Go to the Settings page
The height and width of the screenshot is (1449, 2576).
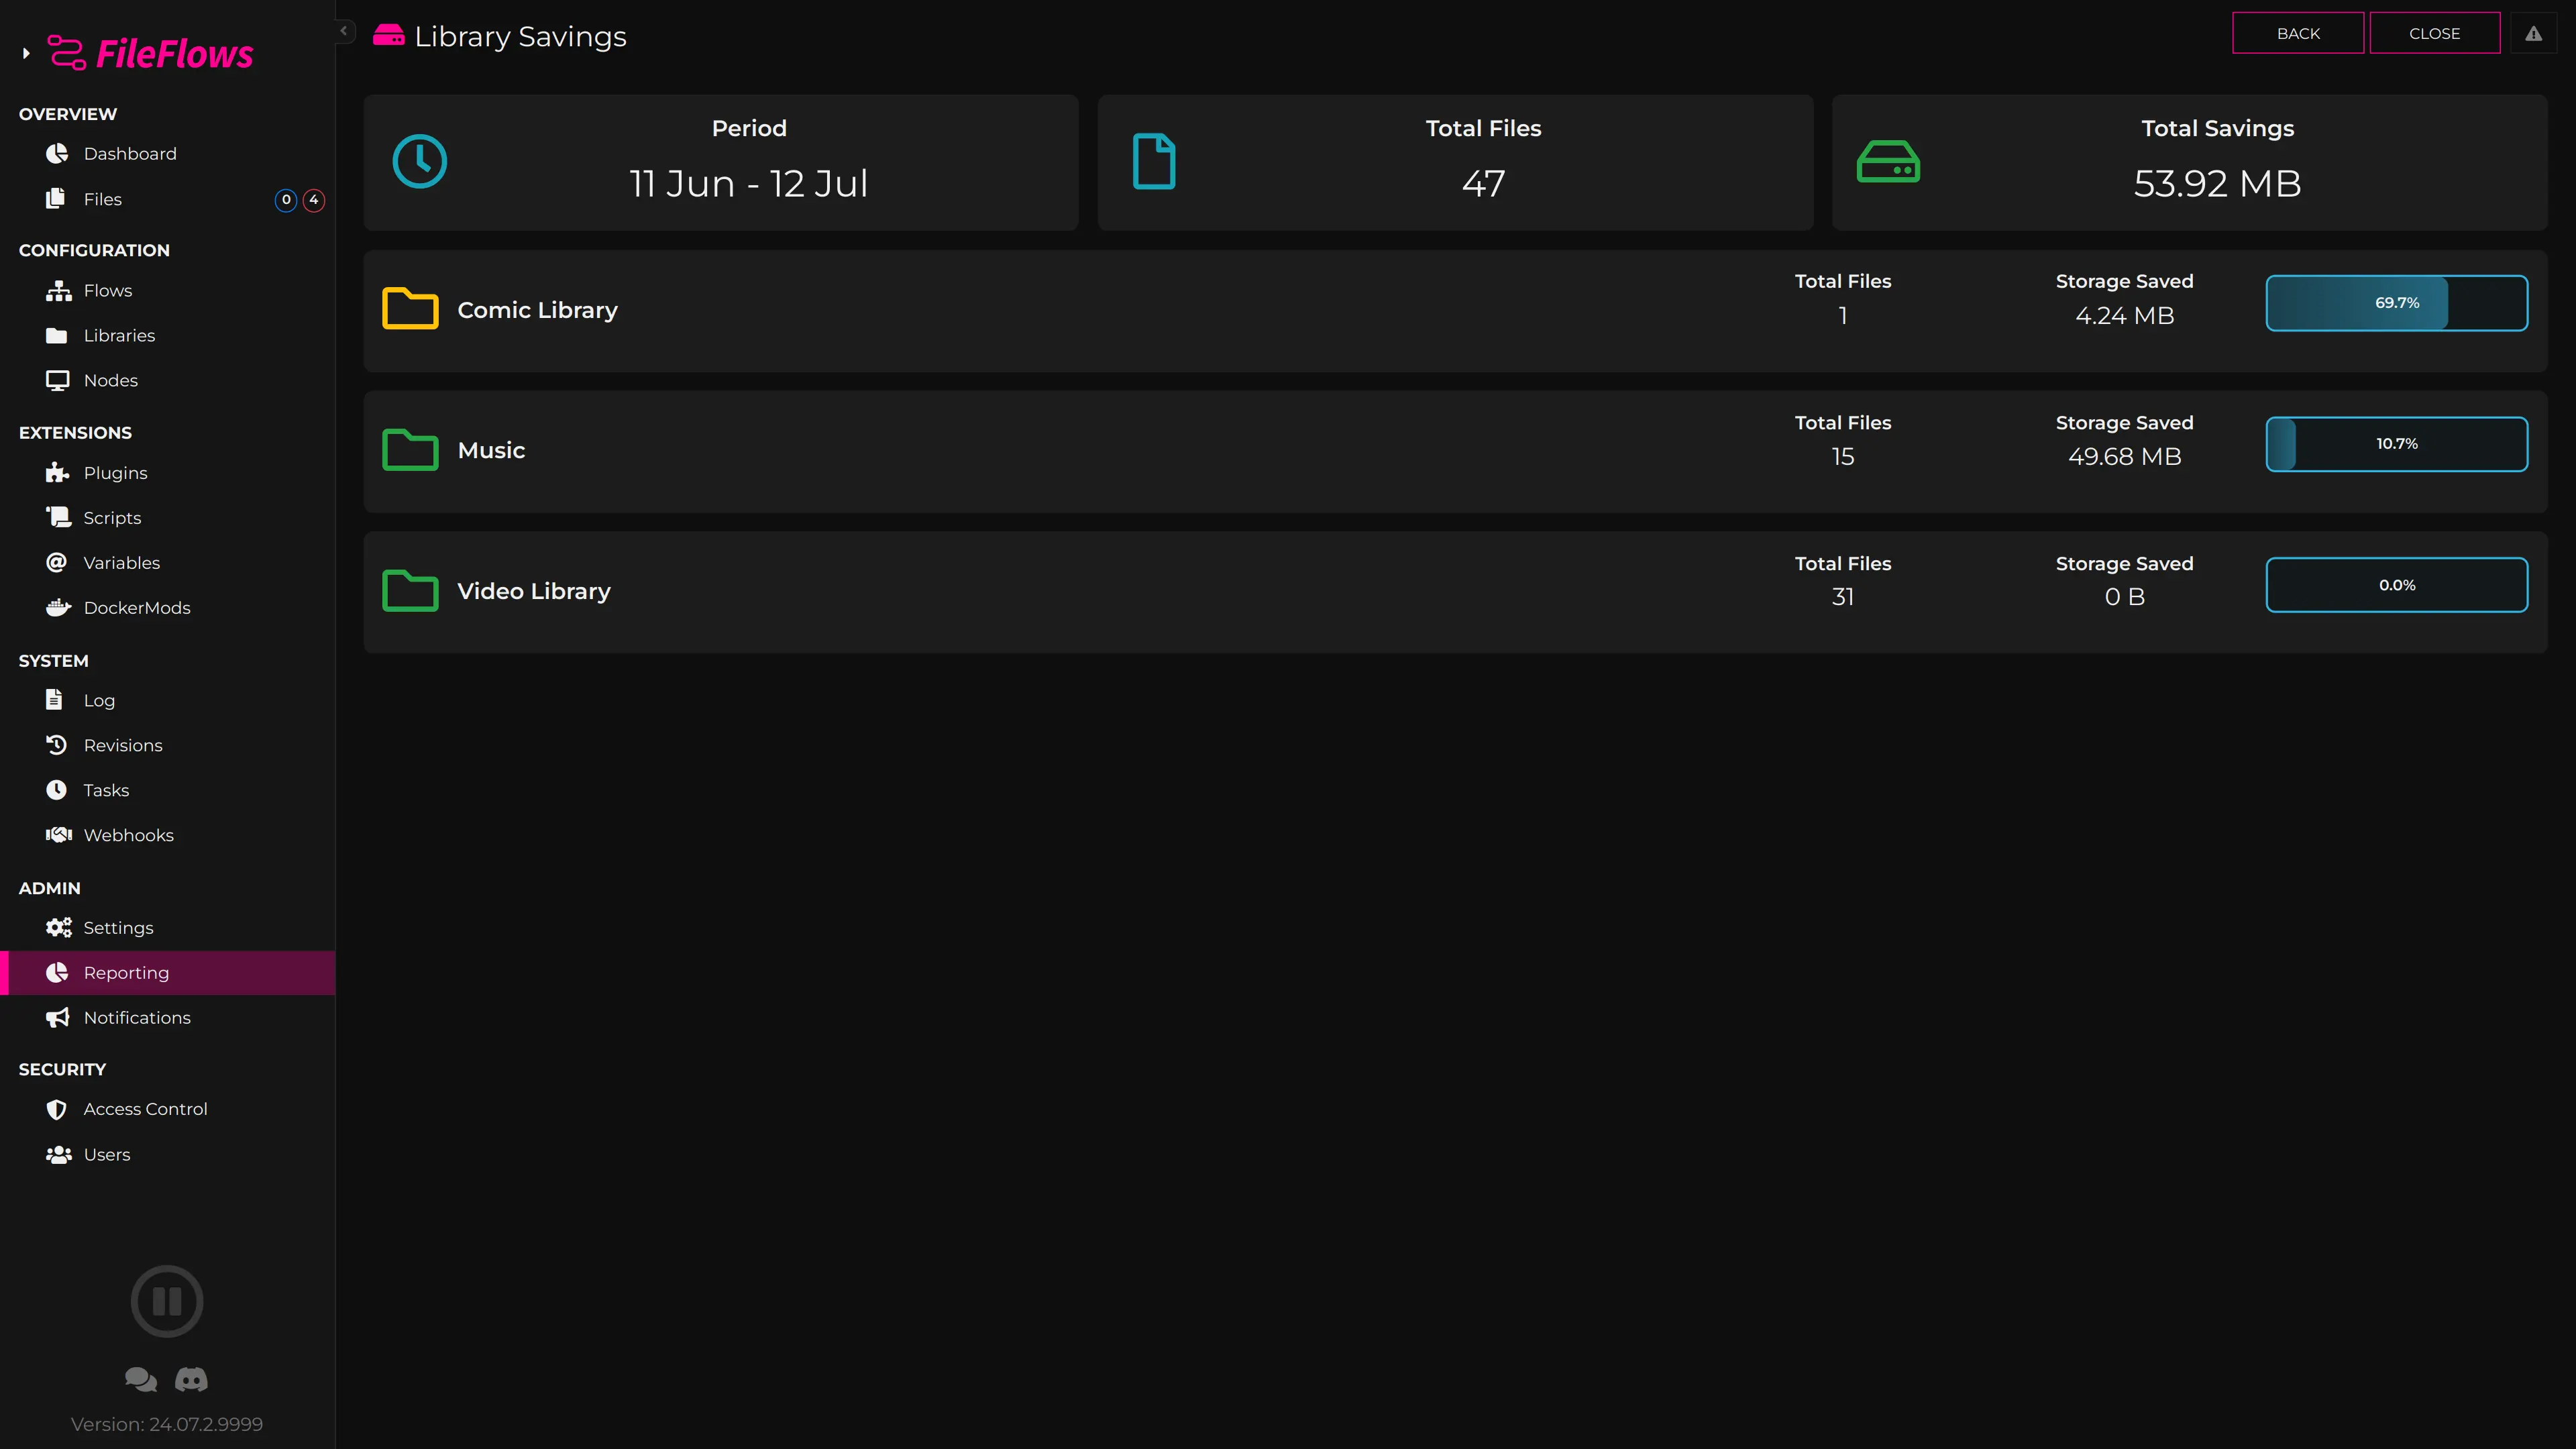pyautogui.click(x=167, y=927)
